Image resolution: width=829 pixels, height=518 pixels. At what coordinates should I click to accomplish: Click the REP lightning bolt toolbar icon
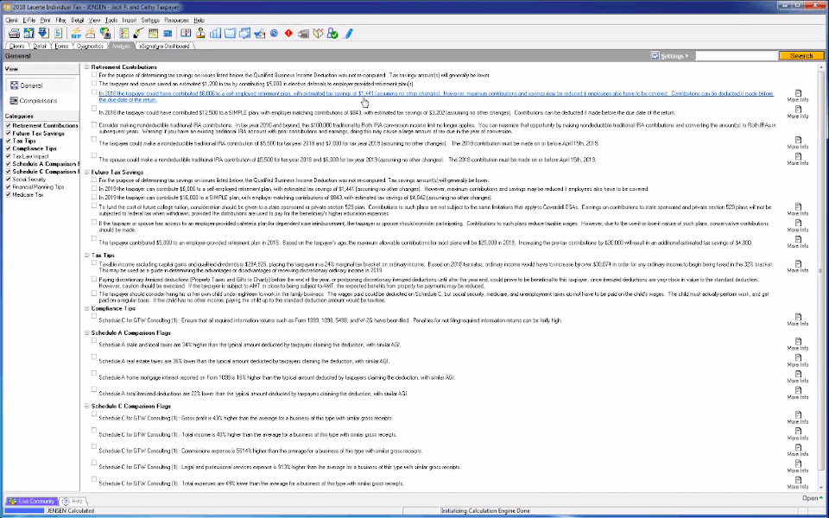pos(76,34)
